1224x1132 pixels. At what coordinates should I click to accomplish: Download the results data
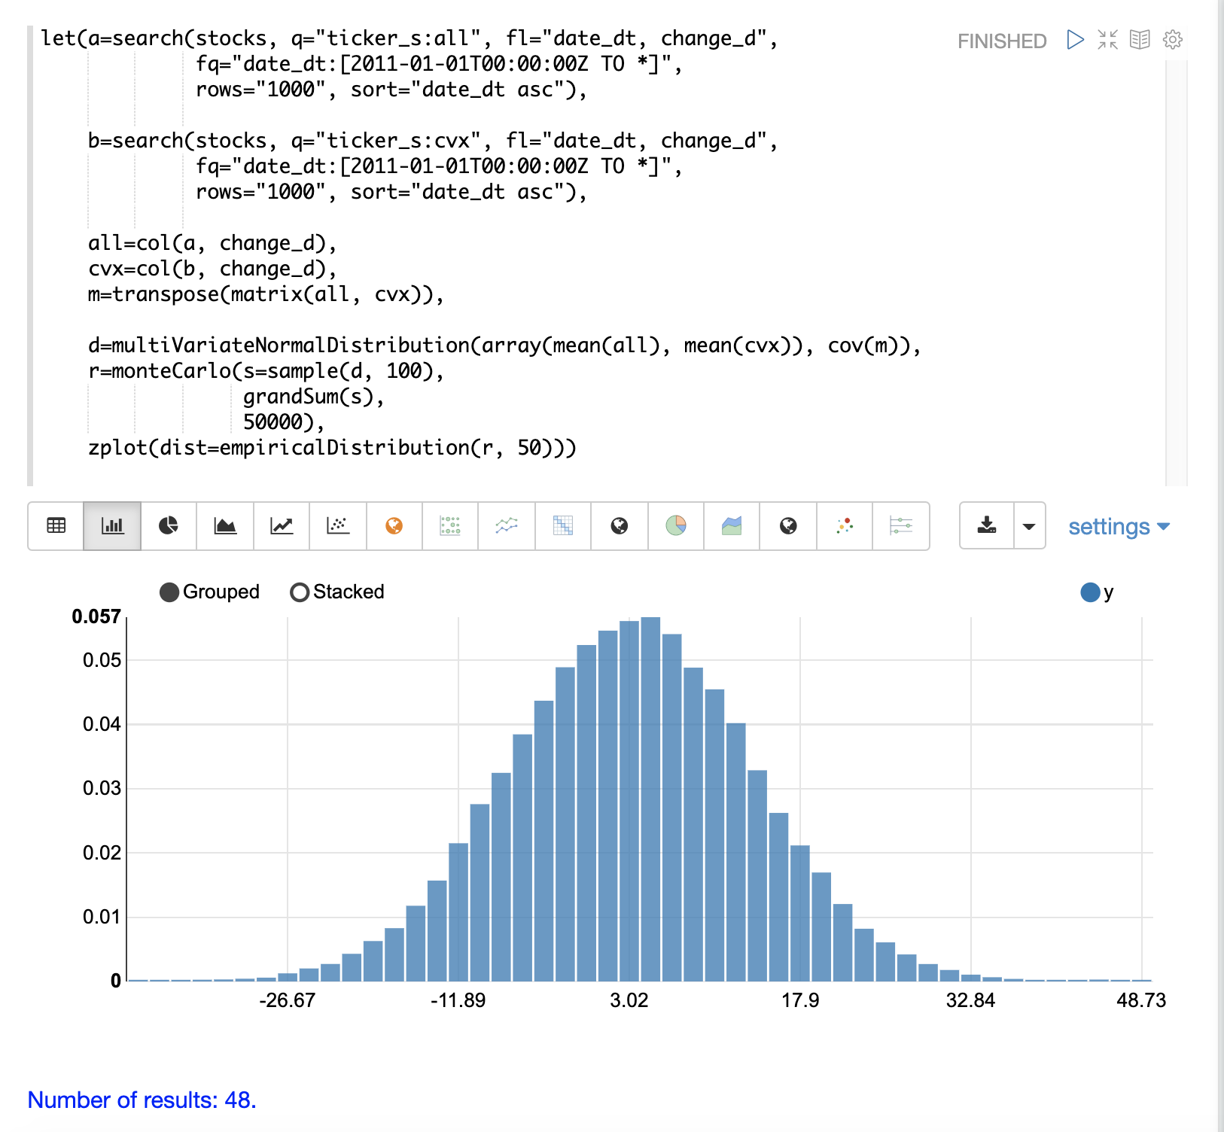(x=987, y=526)
